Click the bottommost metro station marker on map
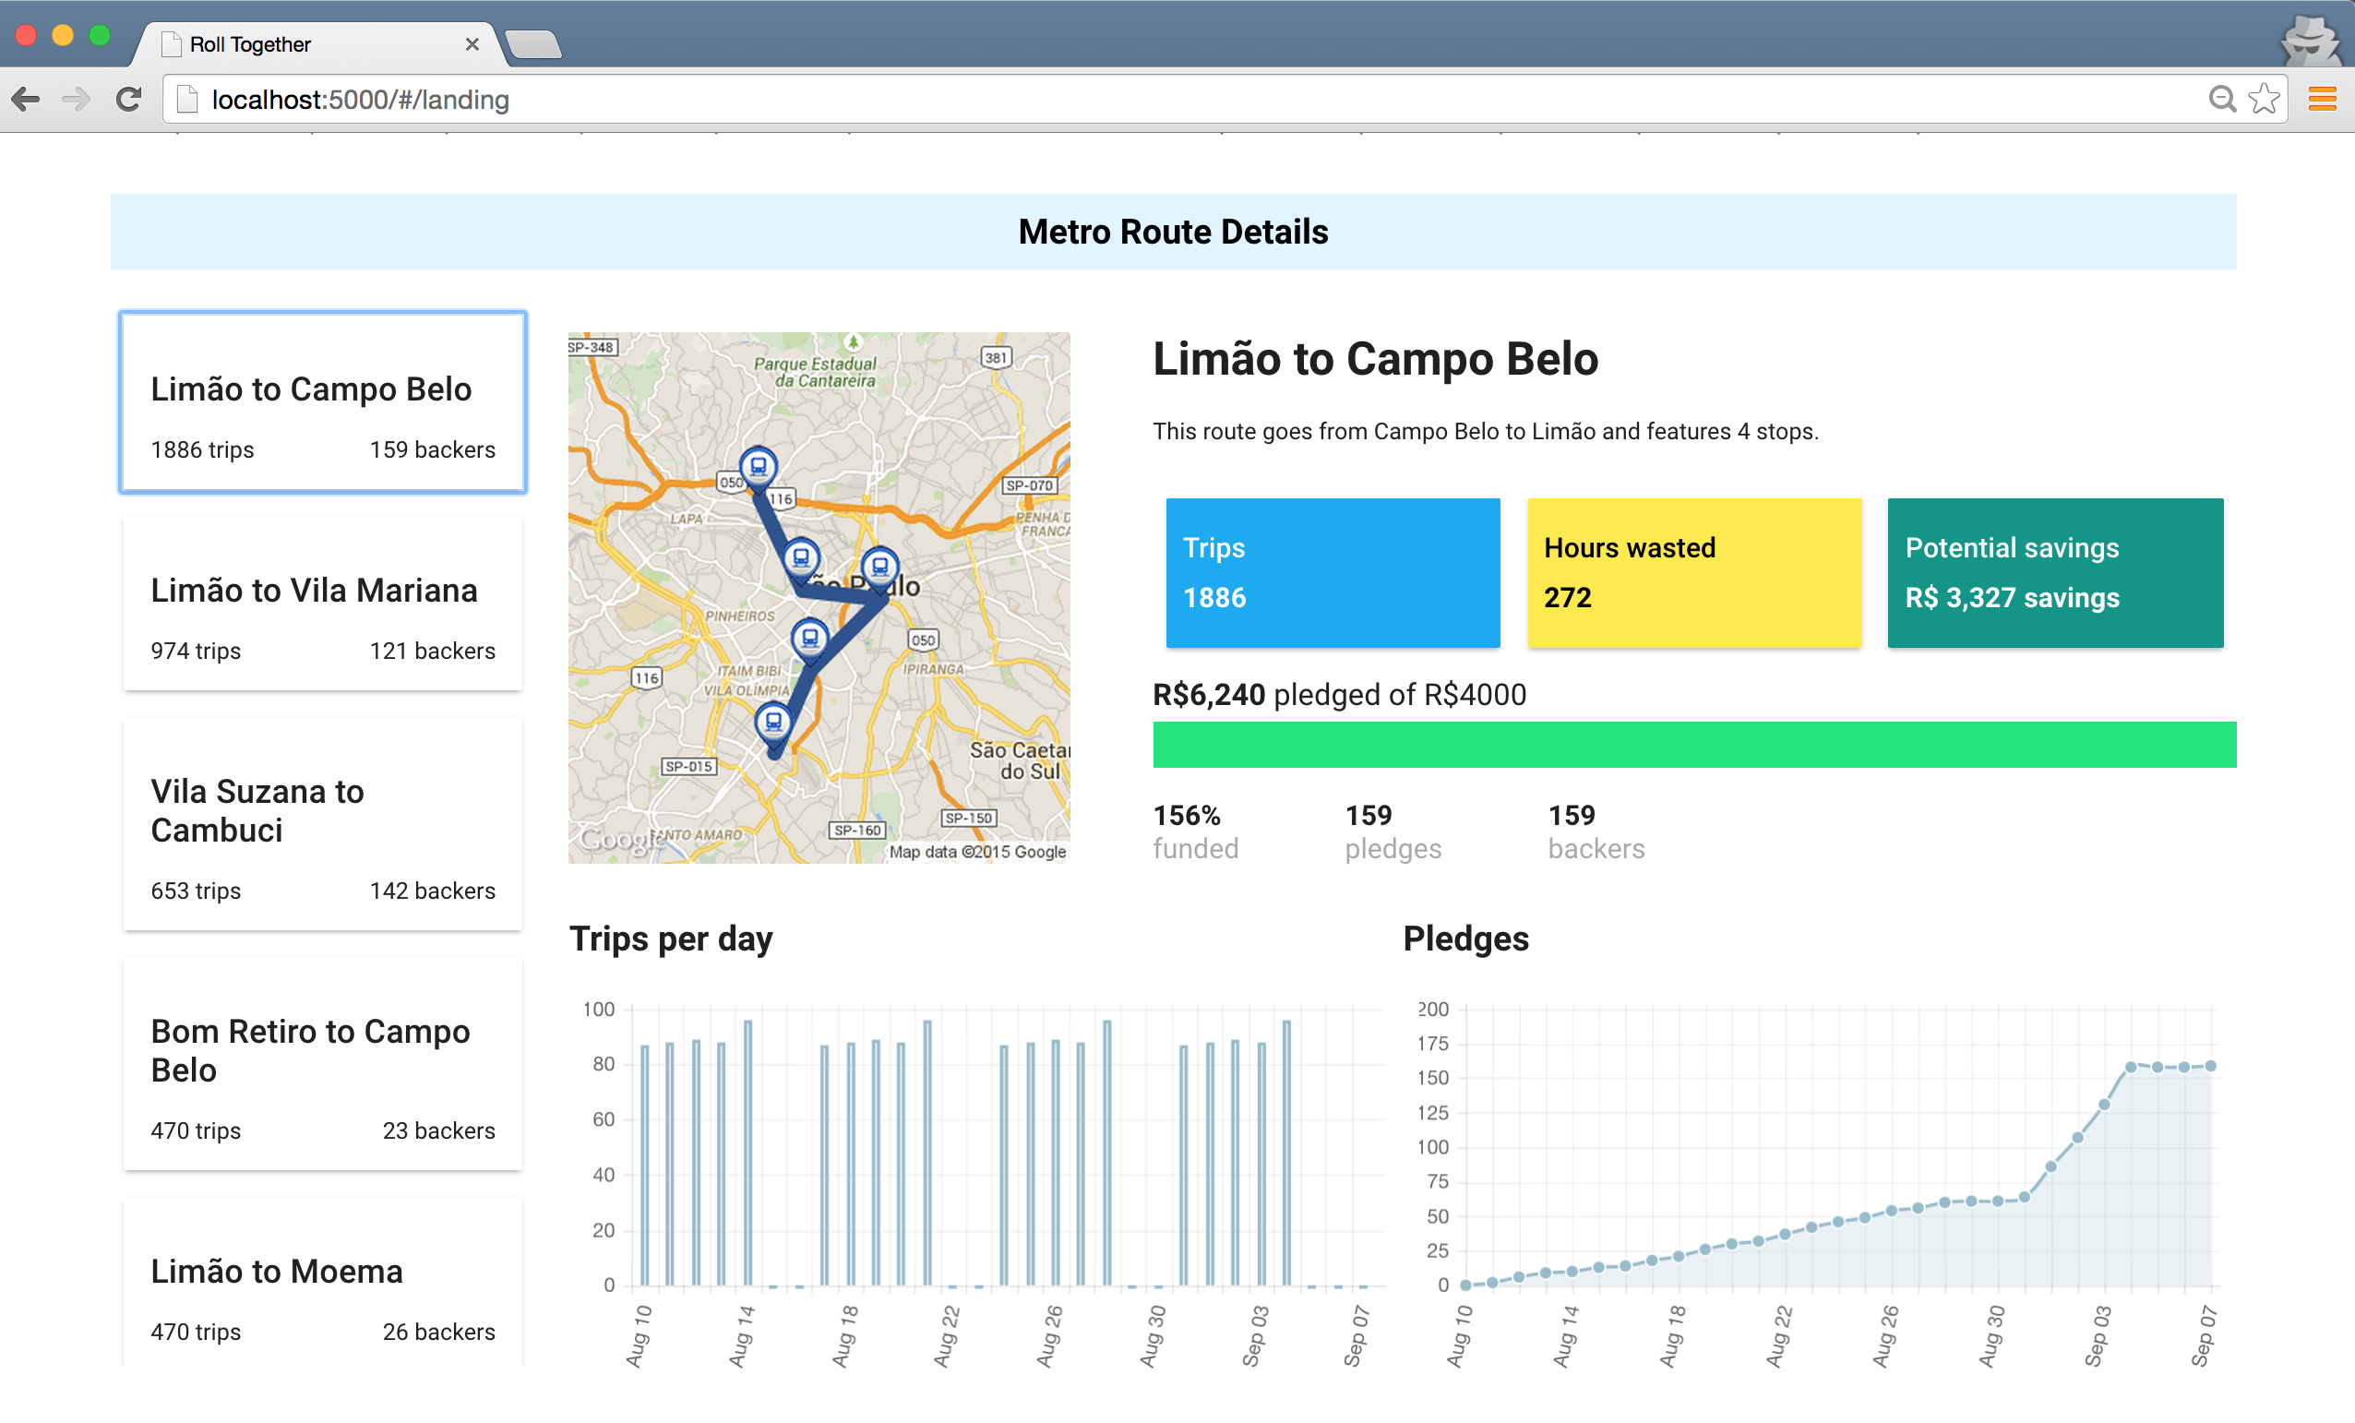 pos(773,722)
